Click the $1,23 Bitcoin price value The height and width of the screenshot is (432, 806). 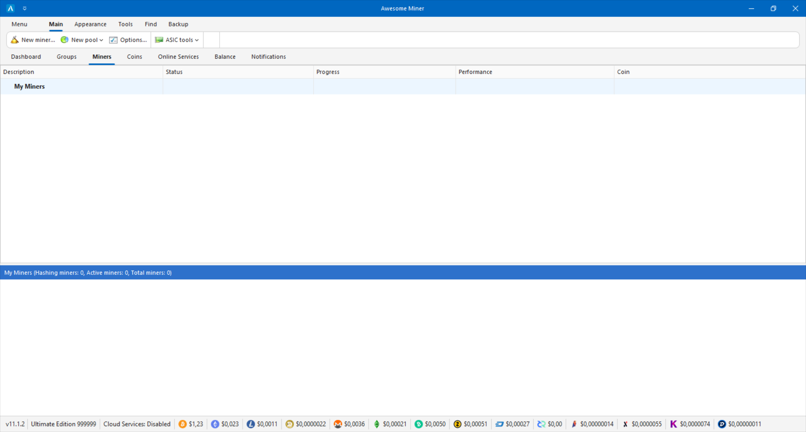tap(196, 424)
